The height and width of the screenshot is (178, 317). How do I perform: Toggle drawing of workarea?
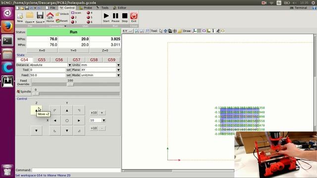[x=222, y=31]
